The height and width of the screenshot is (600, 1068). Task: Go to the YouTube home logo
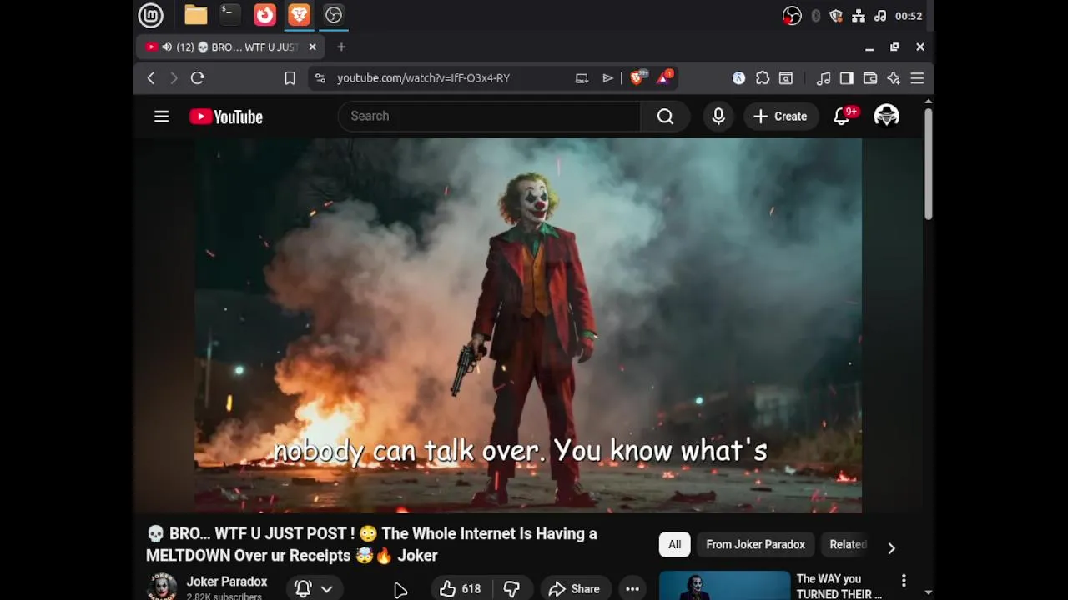pyautogui.click(x=226, y=117)
